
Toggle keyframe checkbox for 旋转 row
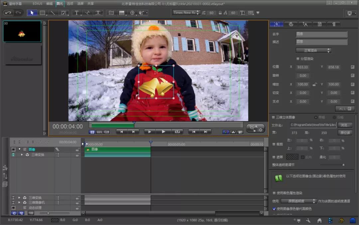click(353, 76)
